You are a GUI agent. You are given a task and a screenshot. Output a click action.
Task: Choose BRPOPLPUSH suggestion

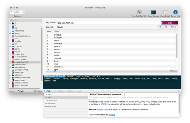[66, 107]
